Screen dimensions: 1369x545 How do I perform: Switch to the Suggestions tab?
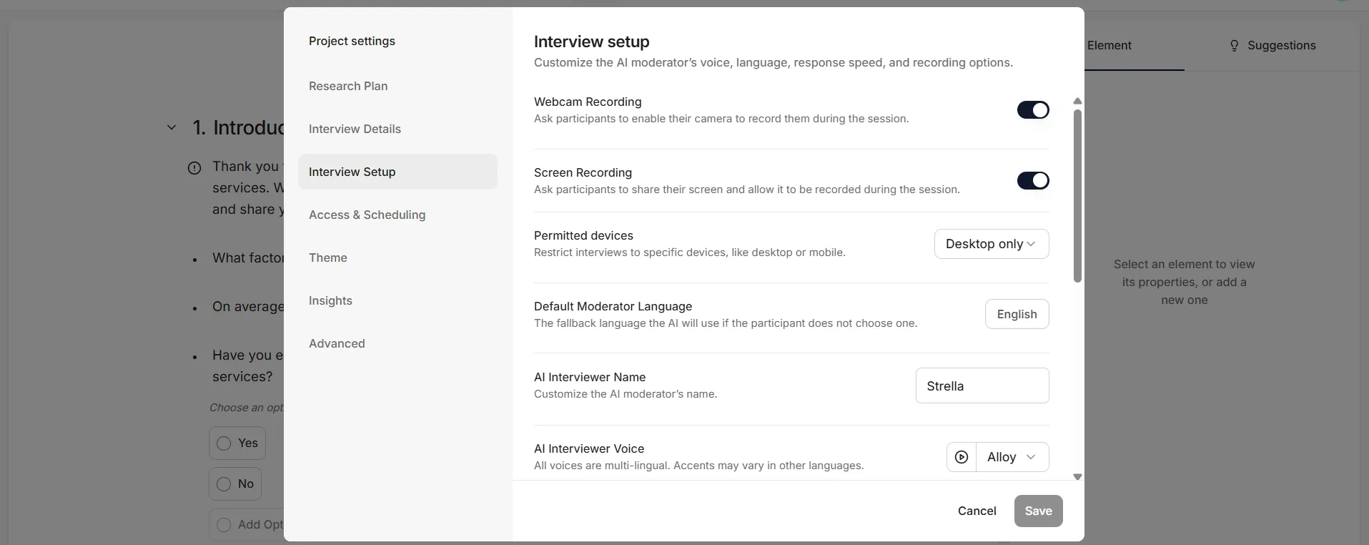pos(1272,46)
